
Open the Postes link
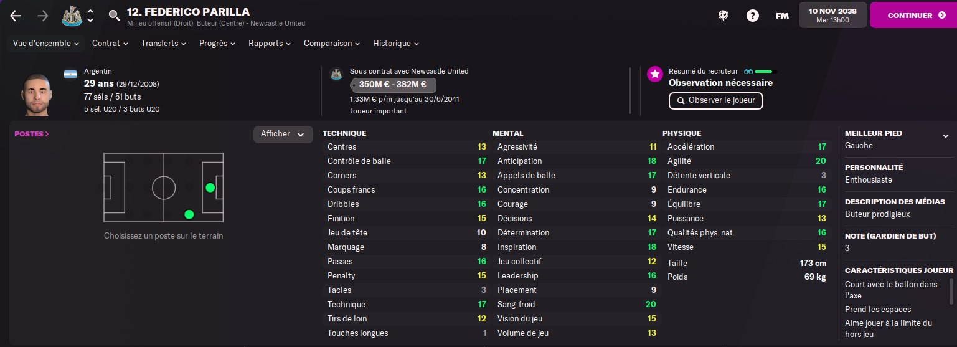[32, 134]
